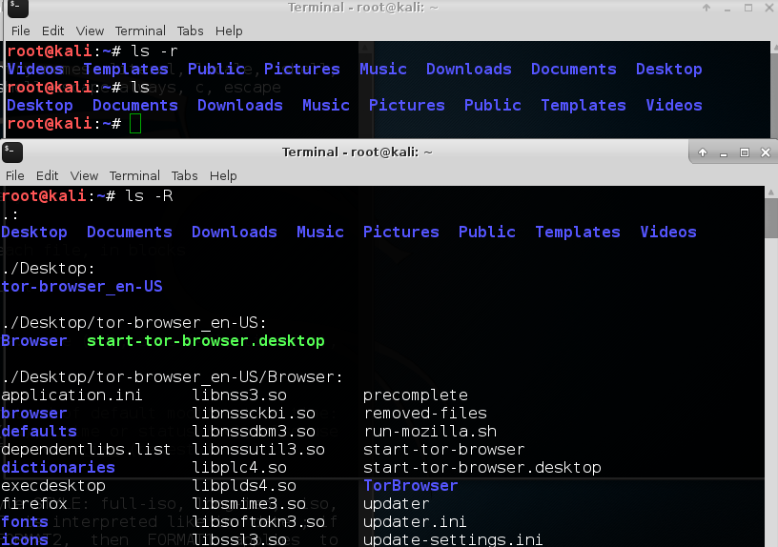This screenshot has width=778, height=547.
Task: Click the green cursor block in background terminal
Action: (x=135, y=124)
